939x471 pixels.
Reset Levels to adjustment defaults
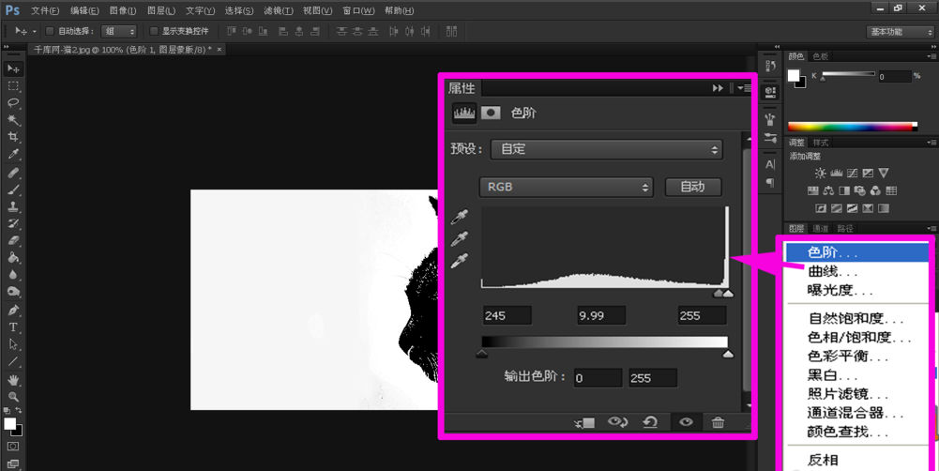tap(650, 422)
